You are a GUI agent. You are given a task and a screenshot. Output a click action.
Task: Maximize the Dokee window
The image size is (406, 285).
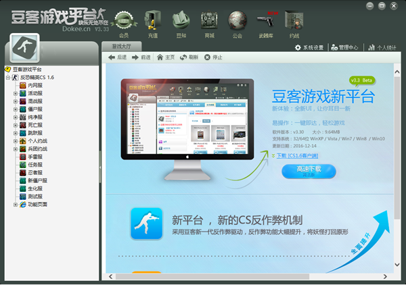[382, 5]
